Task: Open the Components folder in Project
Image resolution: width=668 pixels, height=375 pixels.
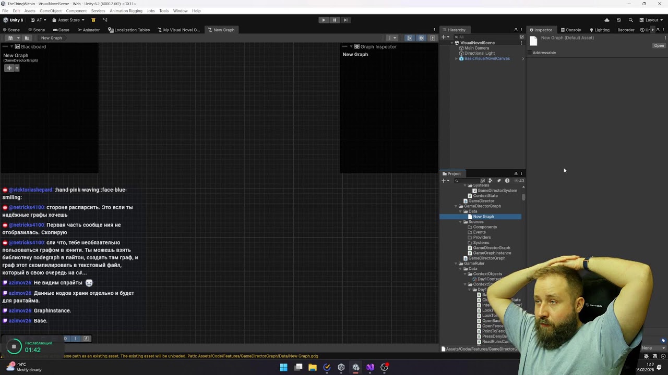Action: point(485,227)
